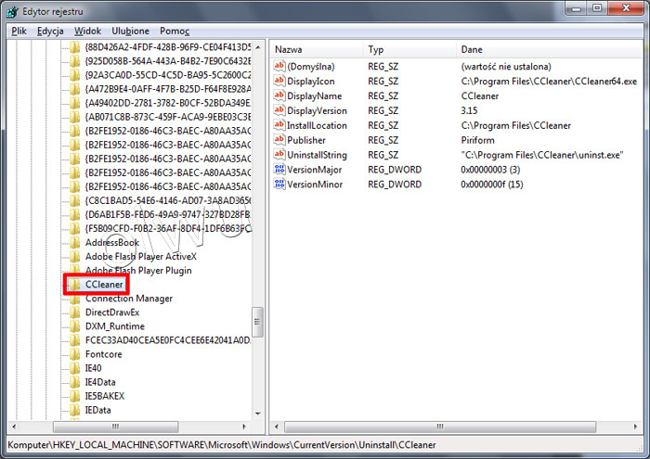Open the Edycja menu

point(50,31)
